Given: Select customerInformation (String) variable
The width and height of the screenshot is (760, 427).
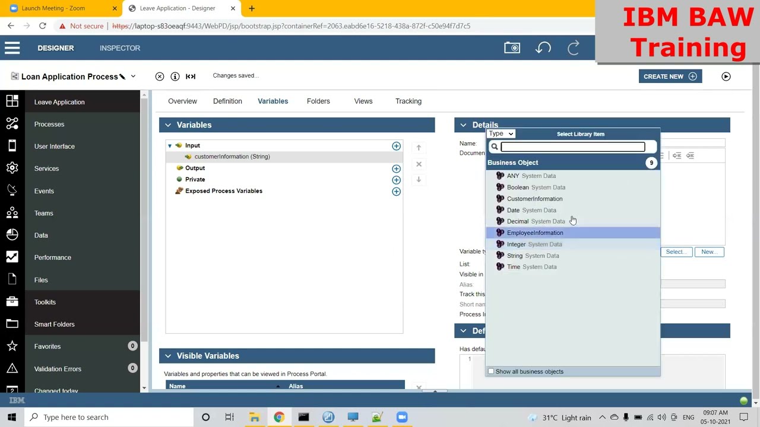Looking at the screenshot, I should [x=232, y=157].
